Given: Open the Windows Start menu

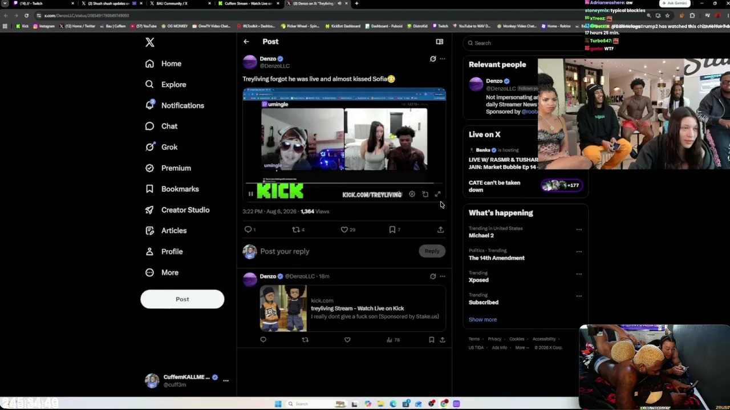Looking at the screenshot, I should tap(278, 404).
